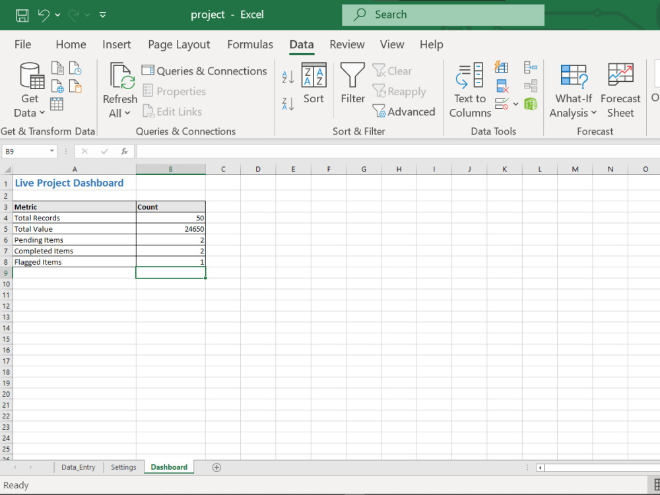Open the File menu
660x495 pixels.
pos(22,44)
